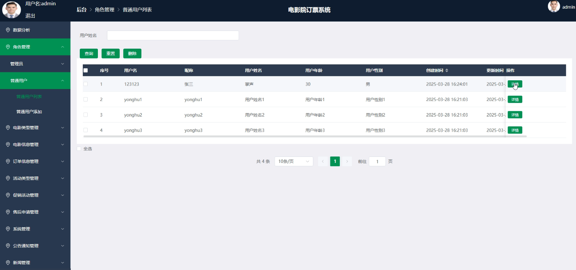This screenshot has height=270, width=576.
Task: Toggle the select-all checkbox in table header
Action: coord(85,71)
